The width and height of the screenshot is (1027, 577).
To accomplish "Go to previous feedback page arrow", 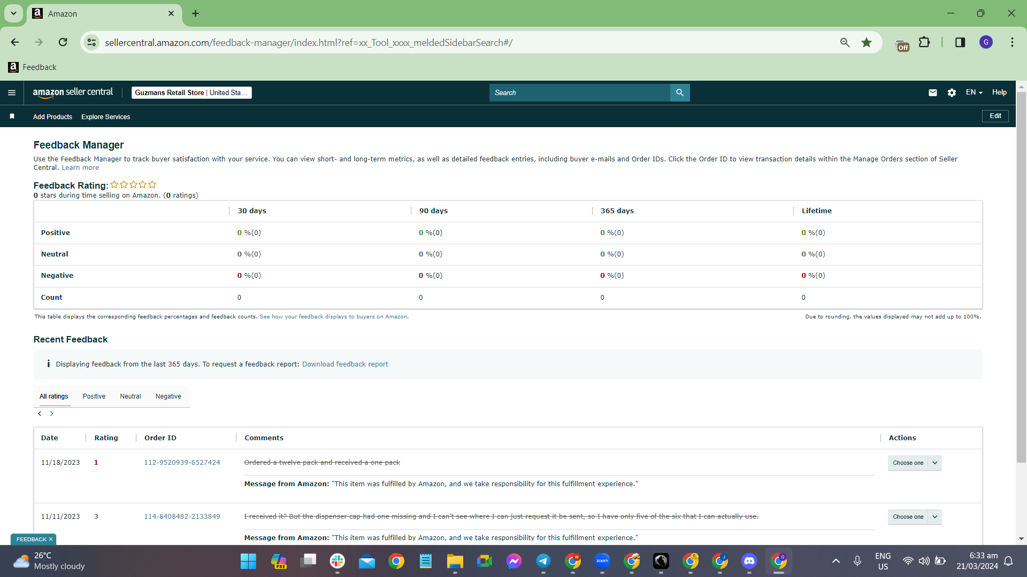I will (40, 414).
